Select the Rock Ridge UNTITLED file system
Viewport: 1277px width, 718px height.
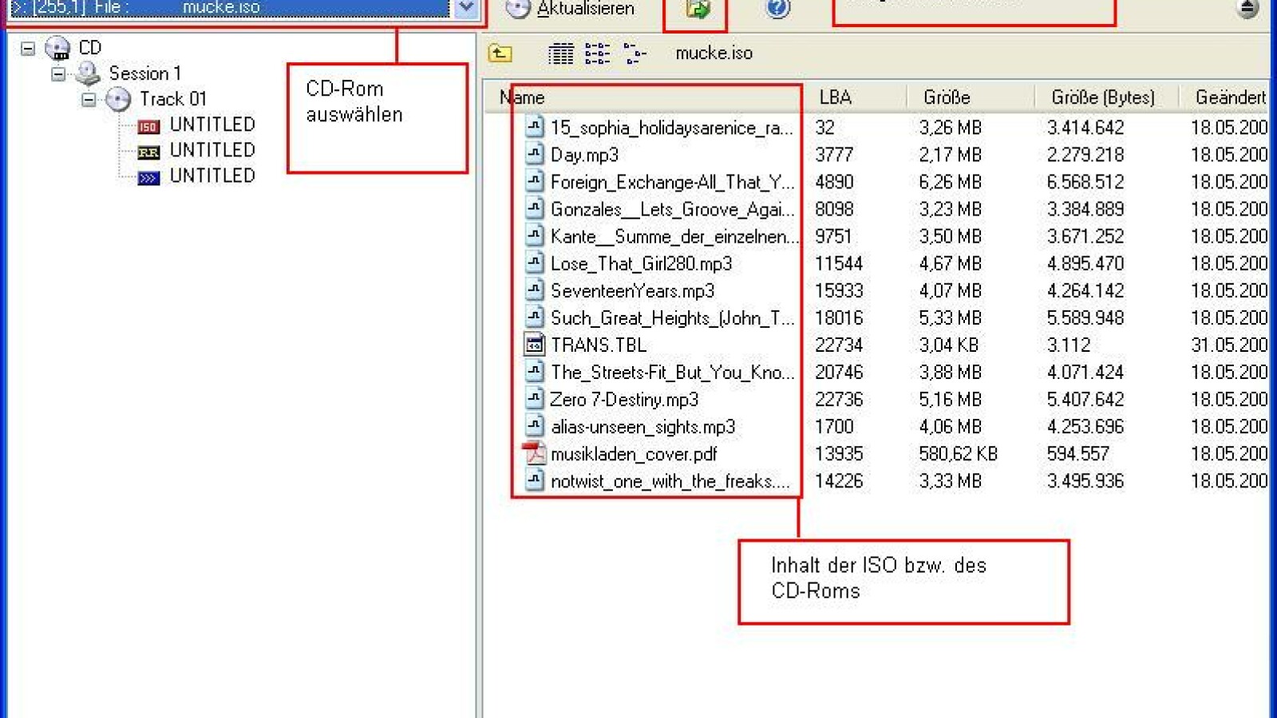click(212, 151)
